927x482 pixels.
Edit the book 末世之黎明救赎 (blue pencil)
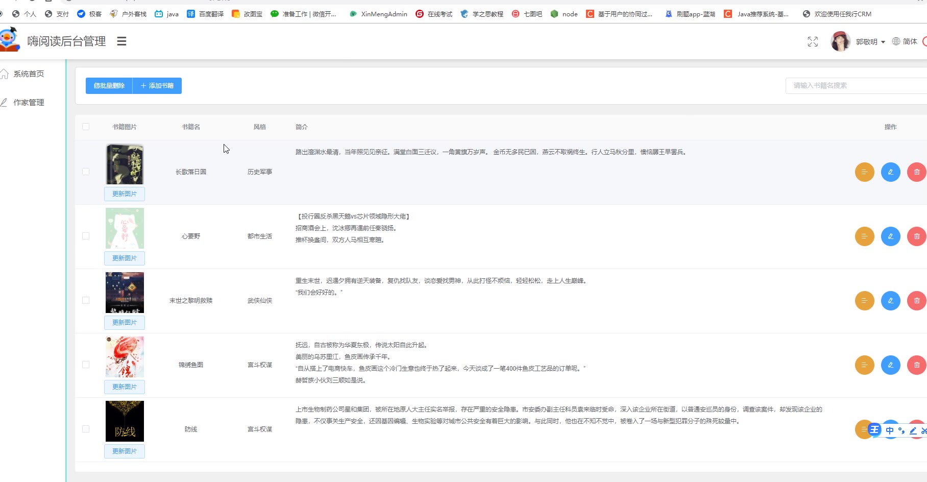[x=891, y=301]
